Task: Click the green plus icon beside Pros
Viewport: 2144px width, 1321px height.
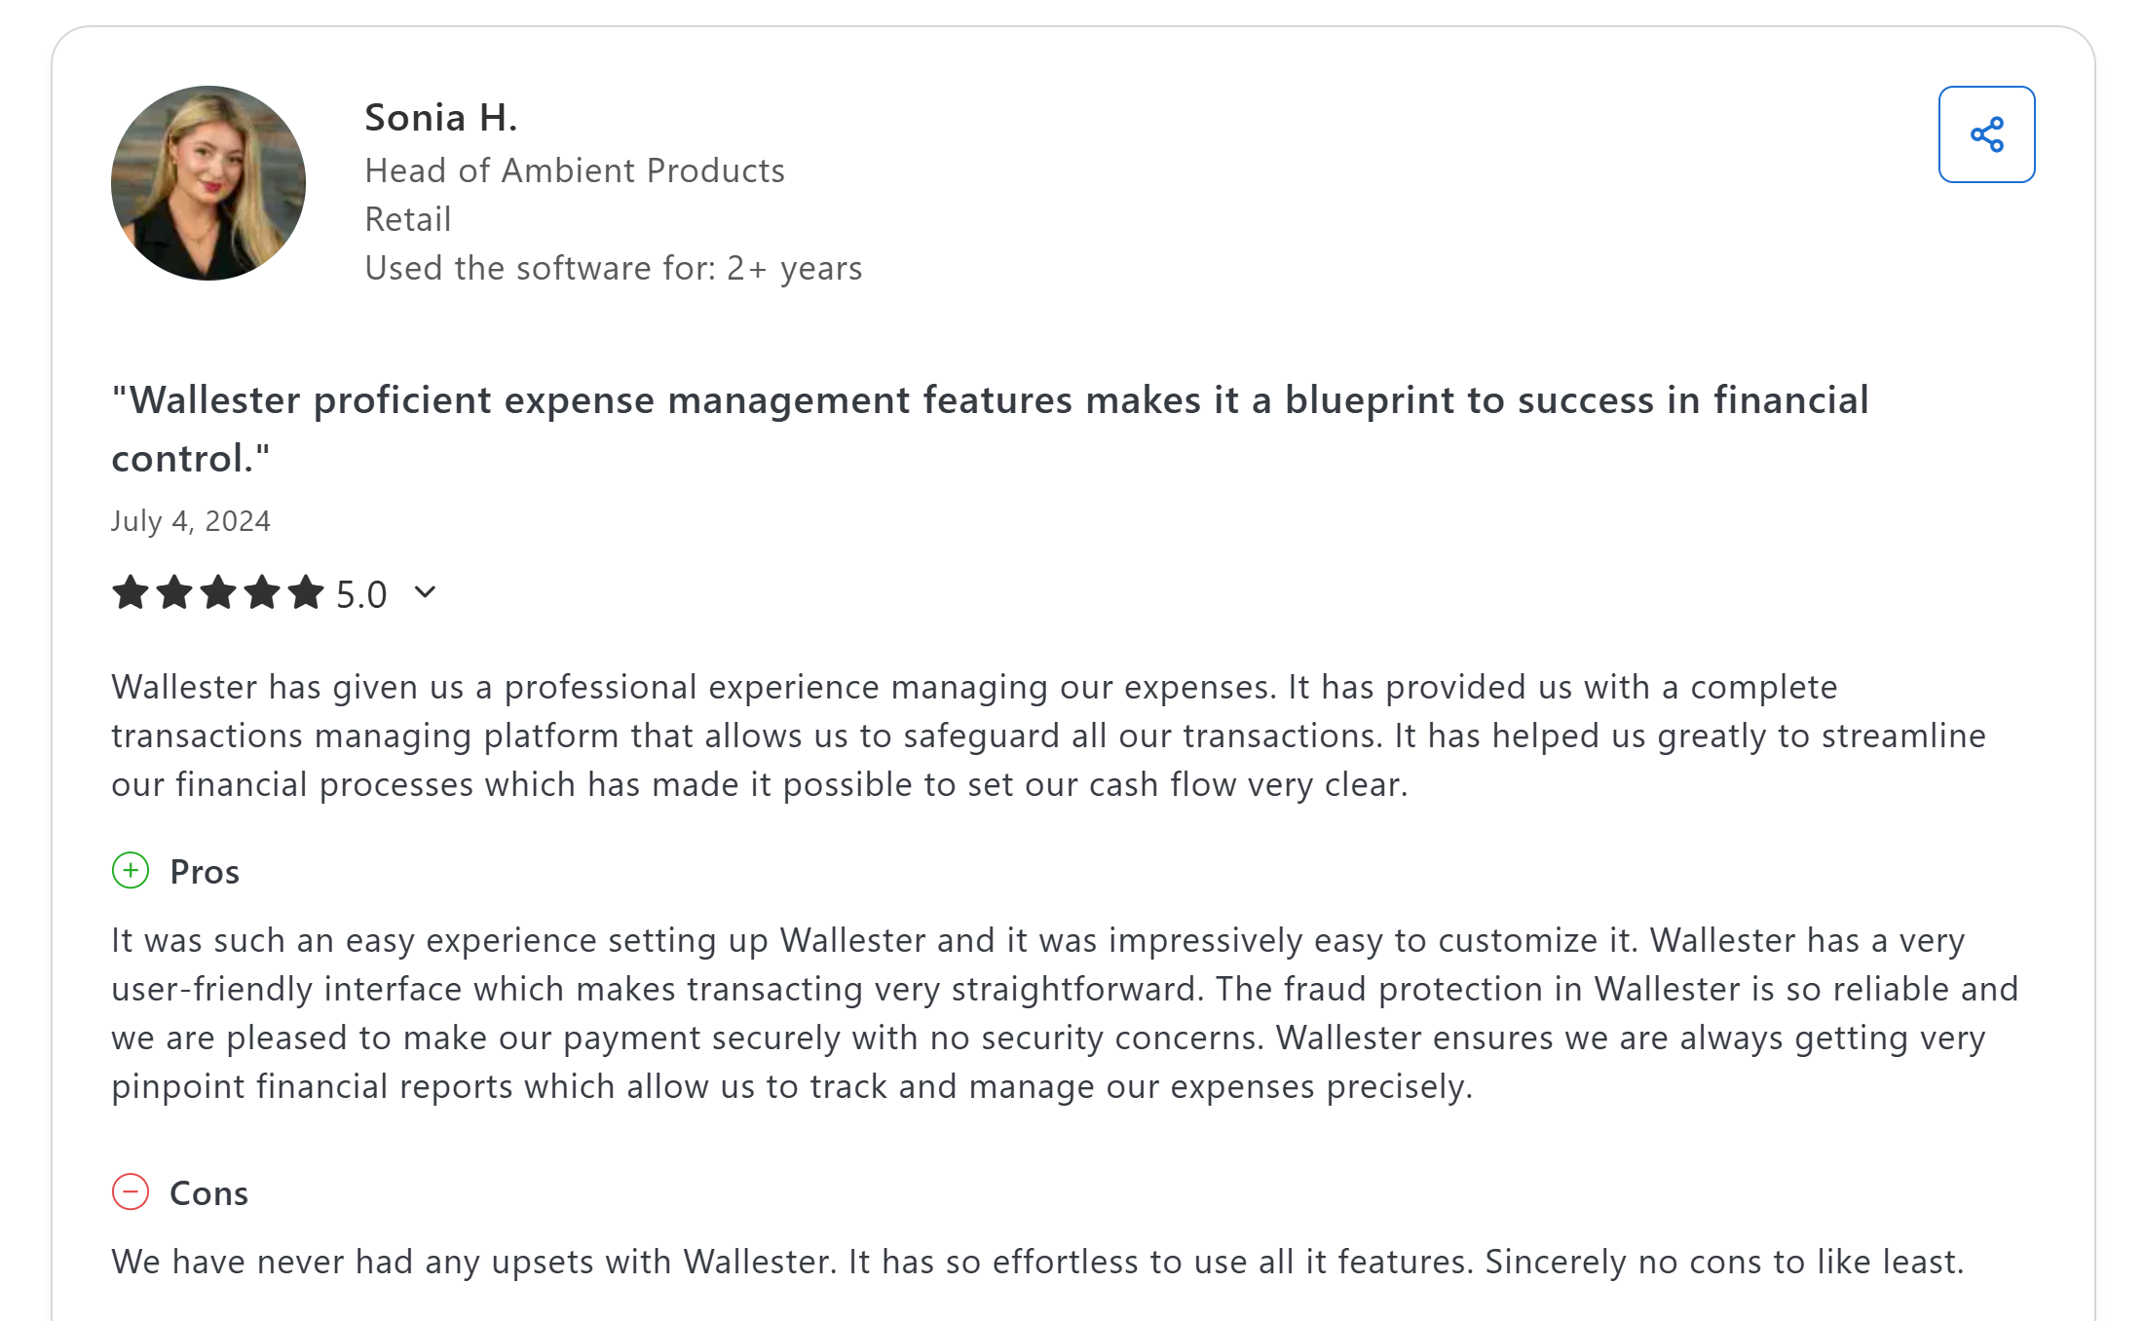Action: (x=131, y=871)
